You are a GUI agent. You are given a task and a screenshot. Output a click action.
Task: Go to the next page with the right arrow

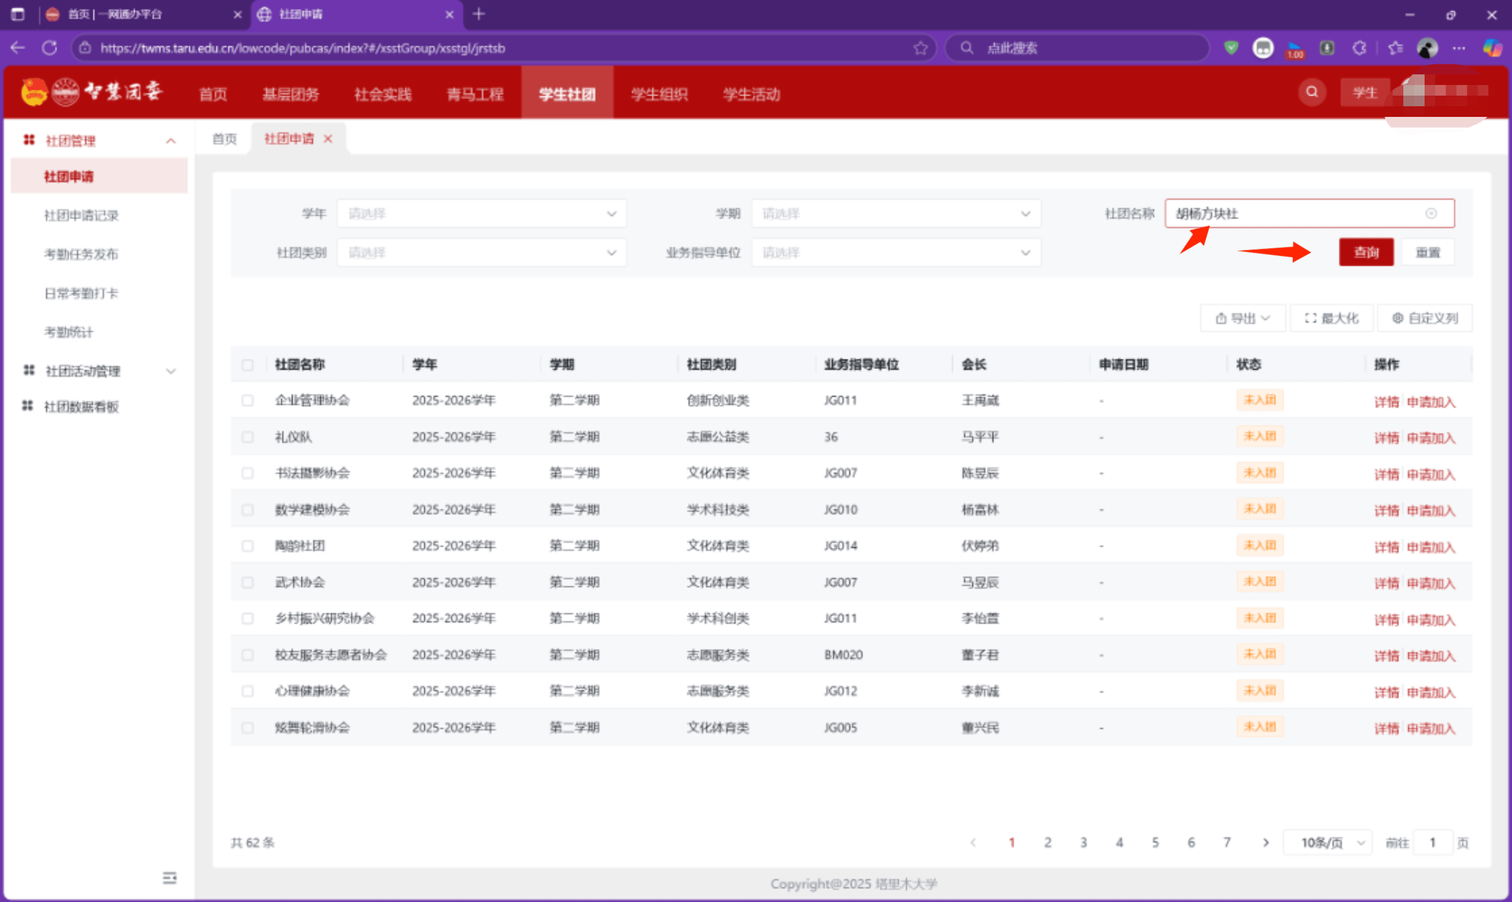tap(1266, 842)
